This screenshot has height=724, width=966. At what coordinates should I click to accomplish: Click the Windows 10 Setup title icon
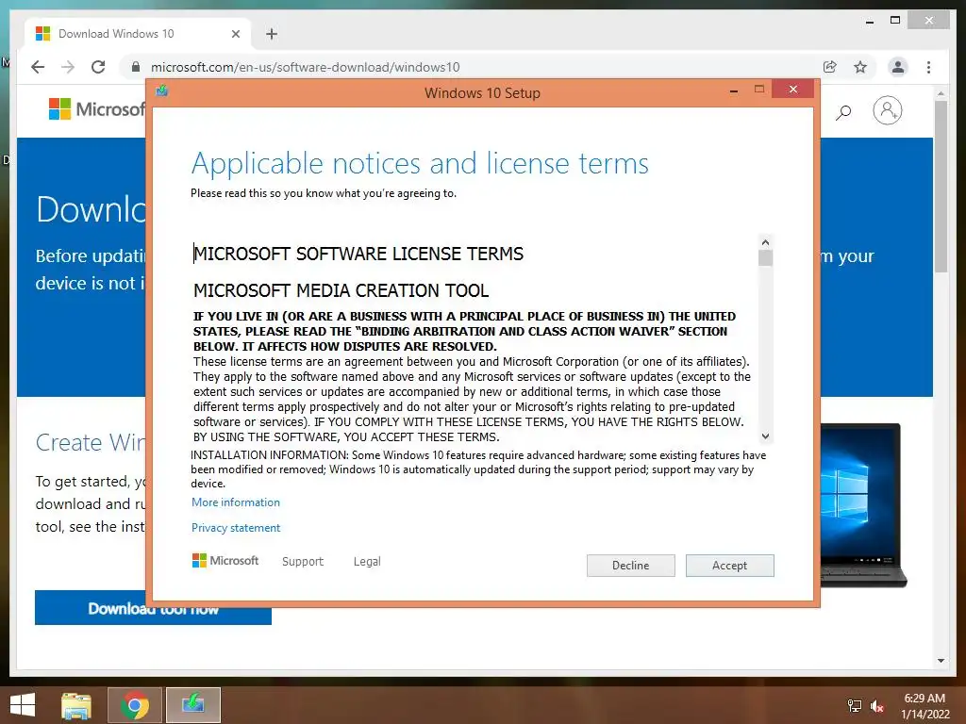[x=162, y=91]
